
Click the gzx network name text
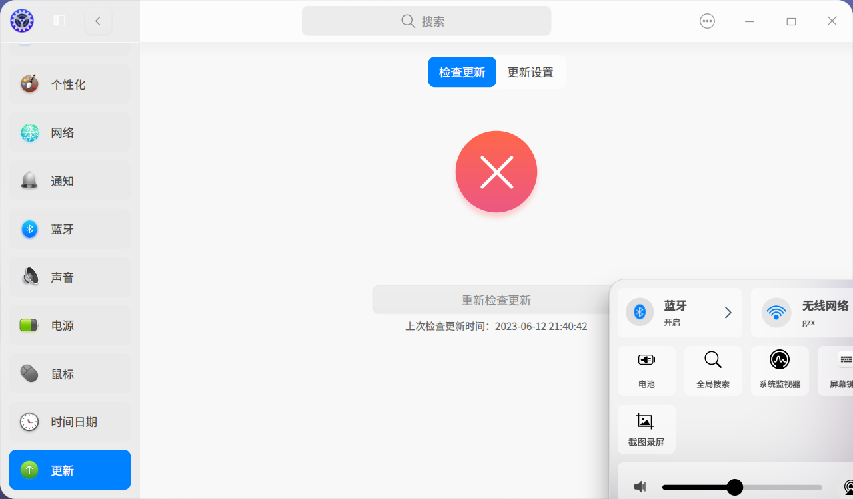[x=808, y=323]
